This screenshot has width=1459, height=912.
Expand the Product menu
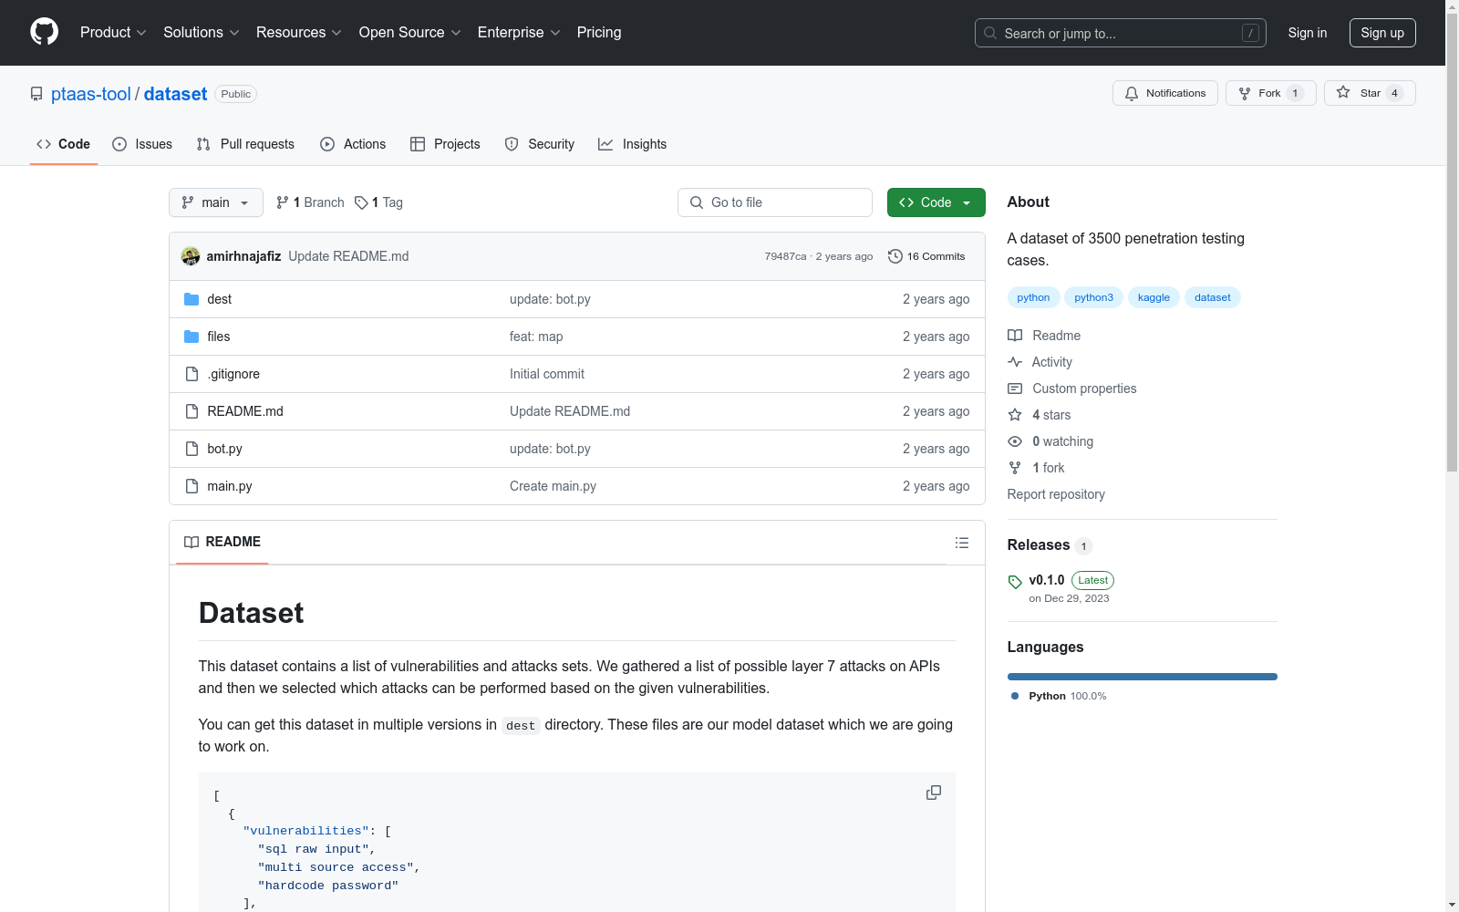pos(112,33)
